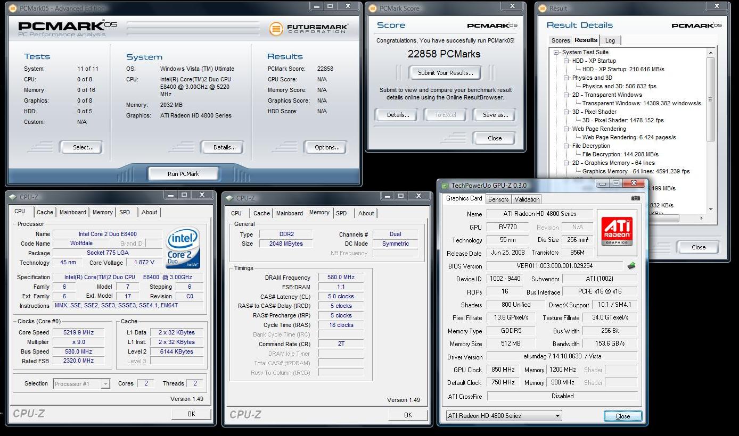Screen dimensions: 739x436
Task: Open the ATI Radeon HD 4800 Series dropdown in GPU-Z
Action: coord(504,416)
